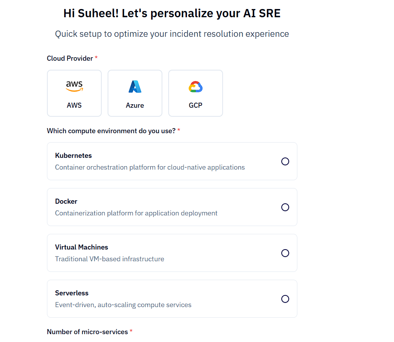This screenshot has height=342, width=394.
Task: Click the Serverless option title
Action: click(72, 293)
